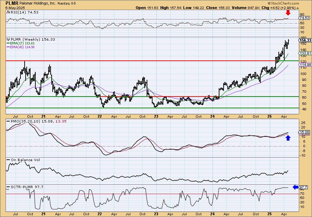
Task: Click the -10 label on the PMO axis
Action: (x=303, y=156)
